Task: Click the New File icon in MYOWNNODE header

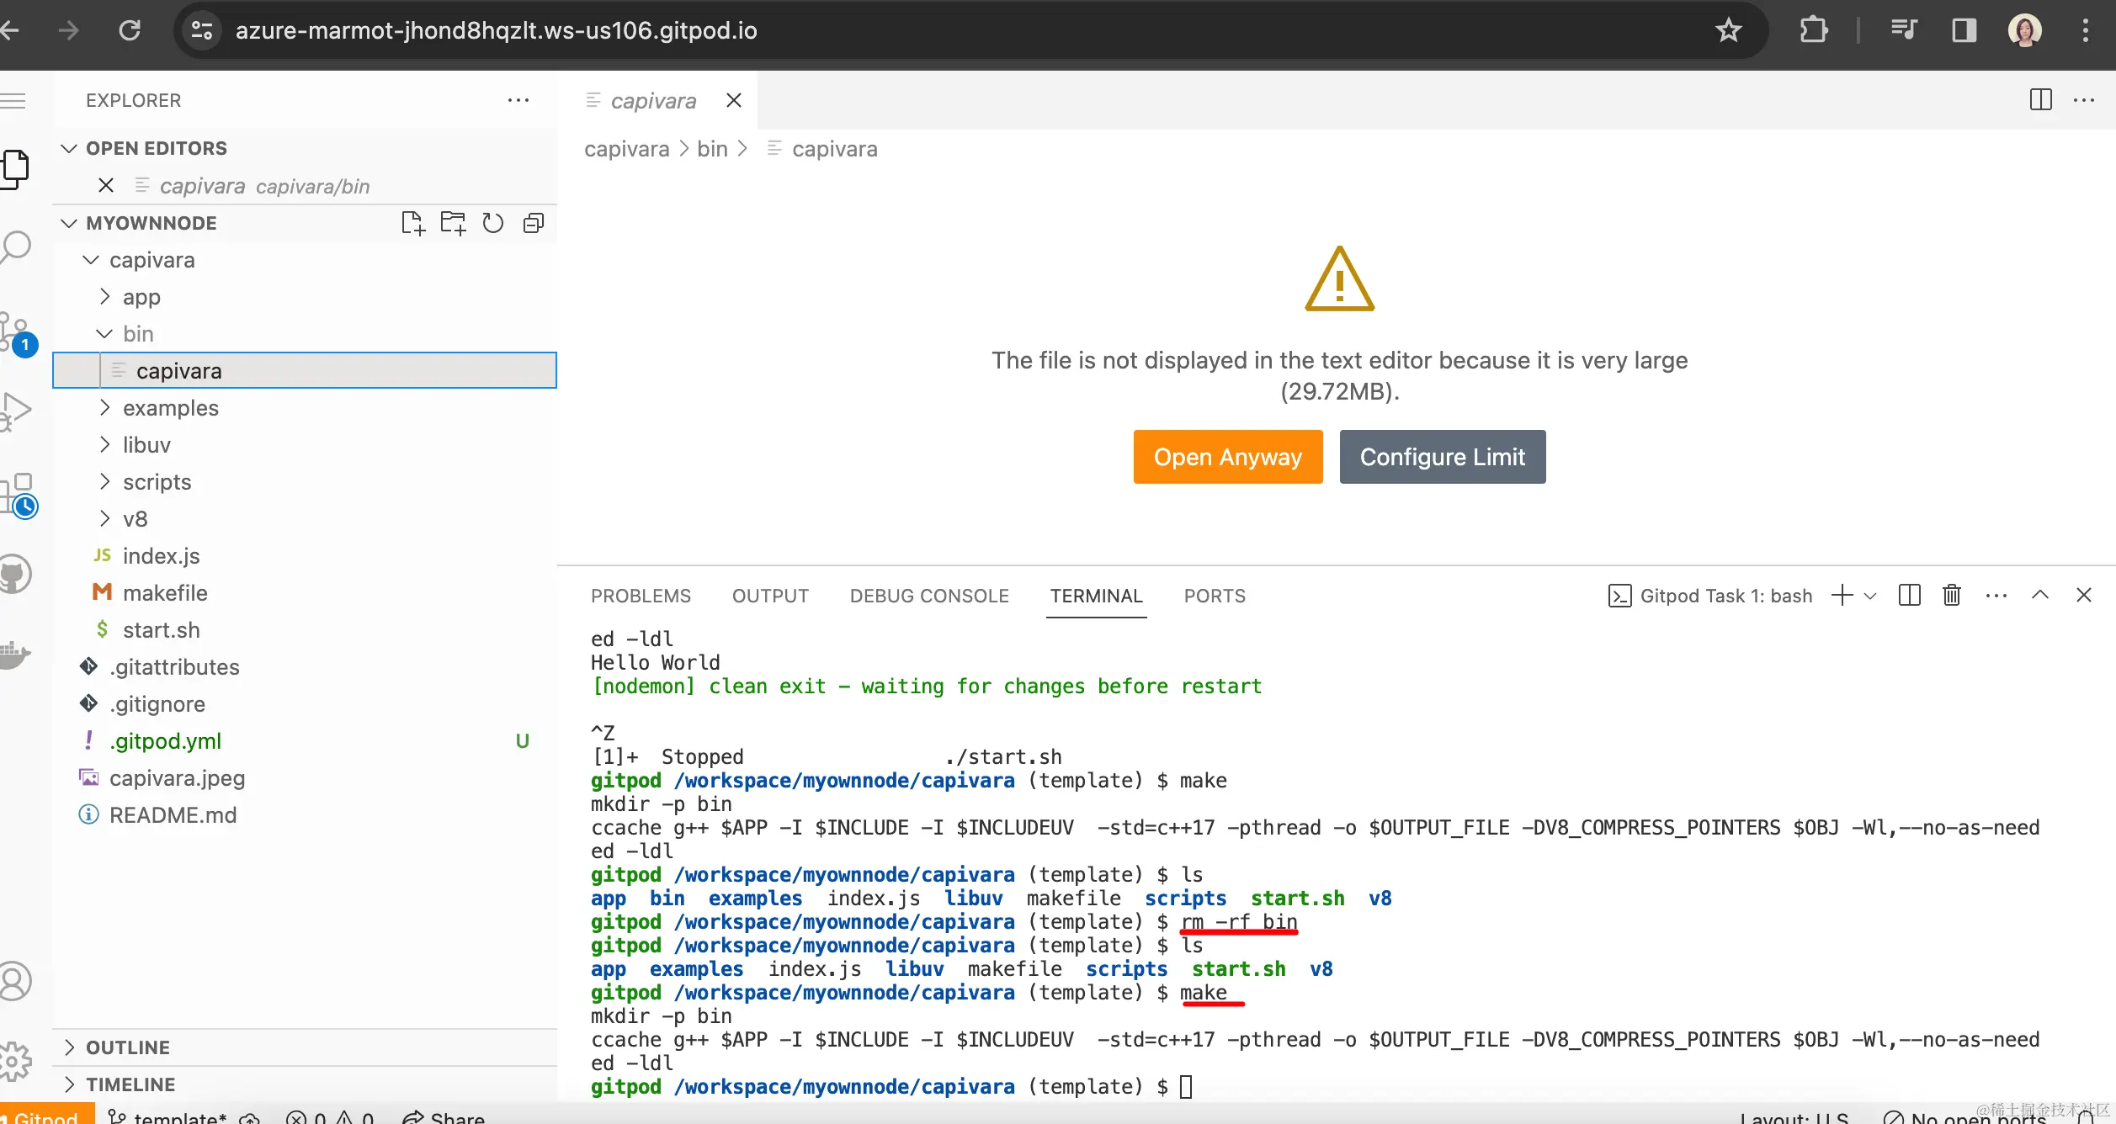Action: coord(412,223)
